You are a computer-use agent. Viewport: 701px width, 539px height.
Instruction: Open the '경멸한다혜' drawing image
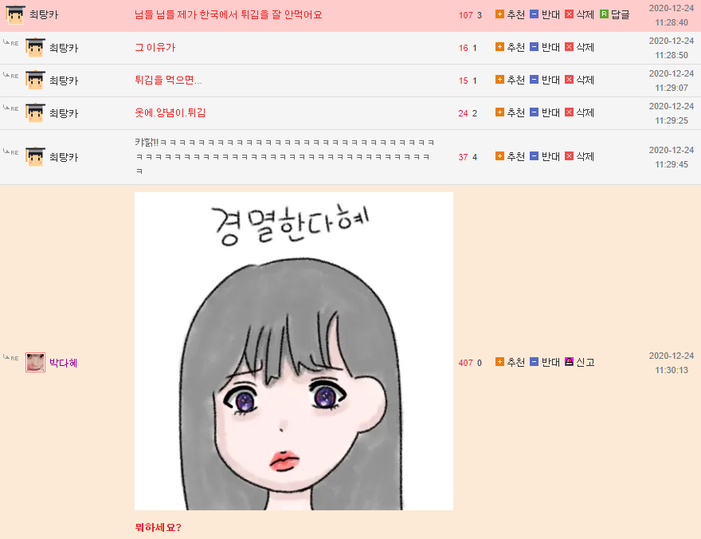tap(294, 351)
